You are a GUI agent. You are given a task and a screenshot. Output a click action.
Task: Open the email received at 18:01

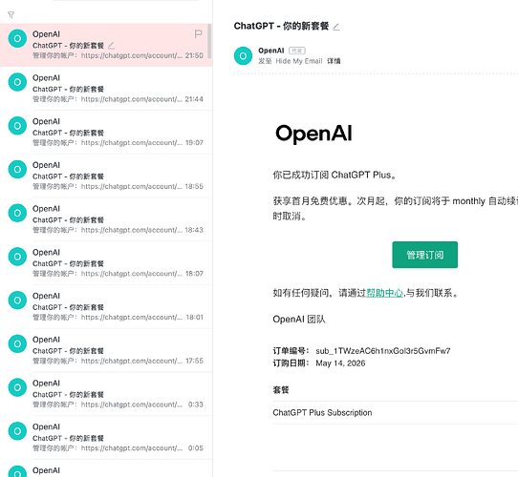106,306
